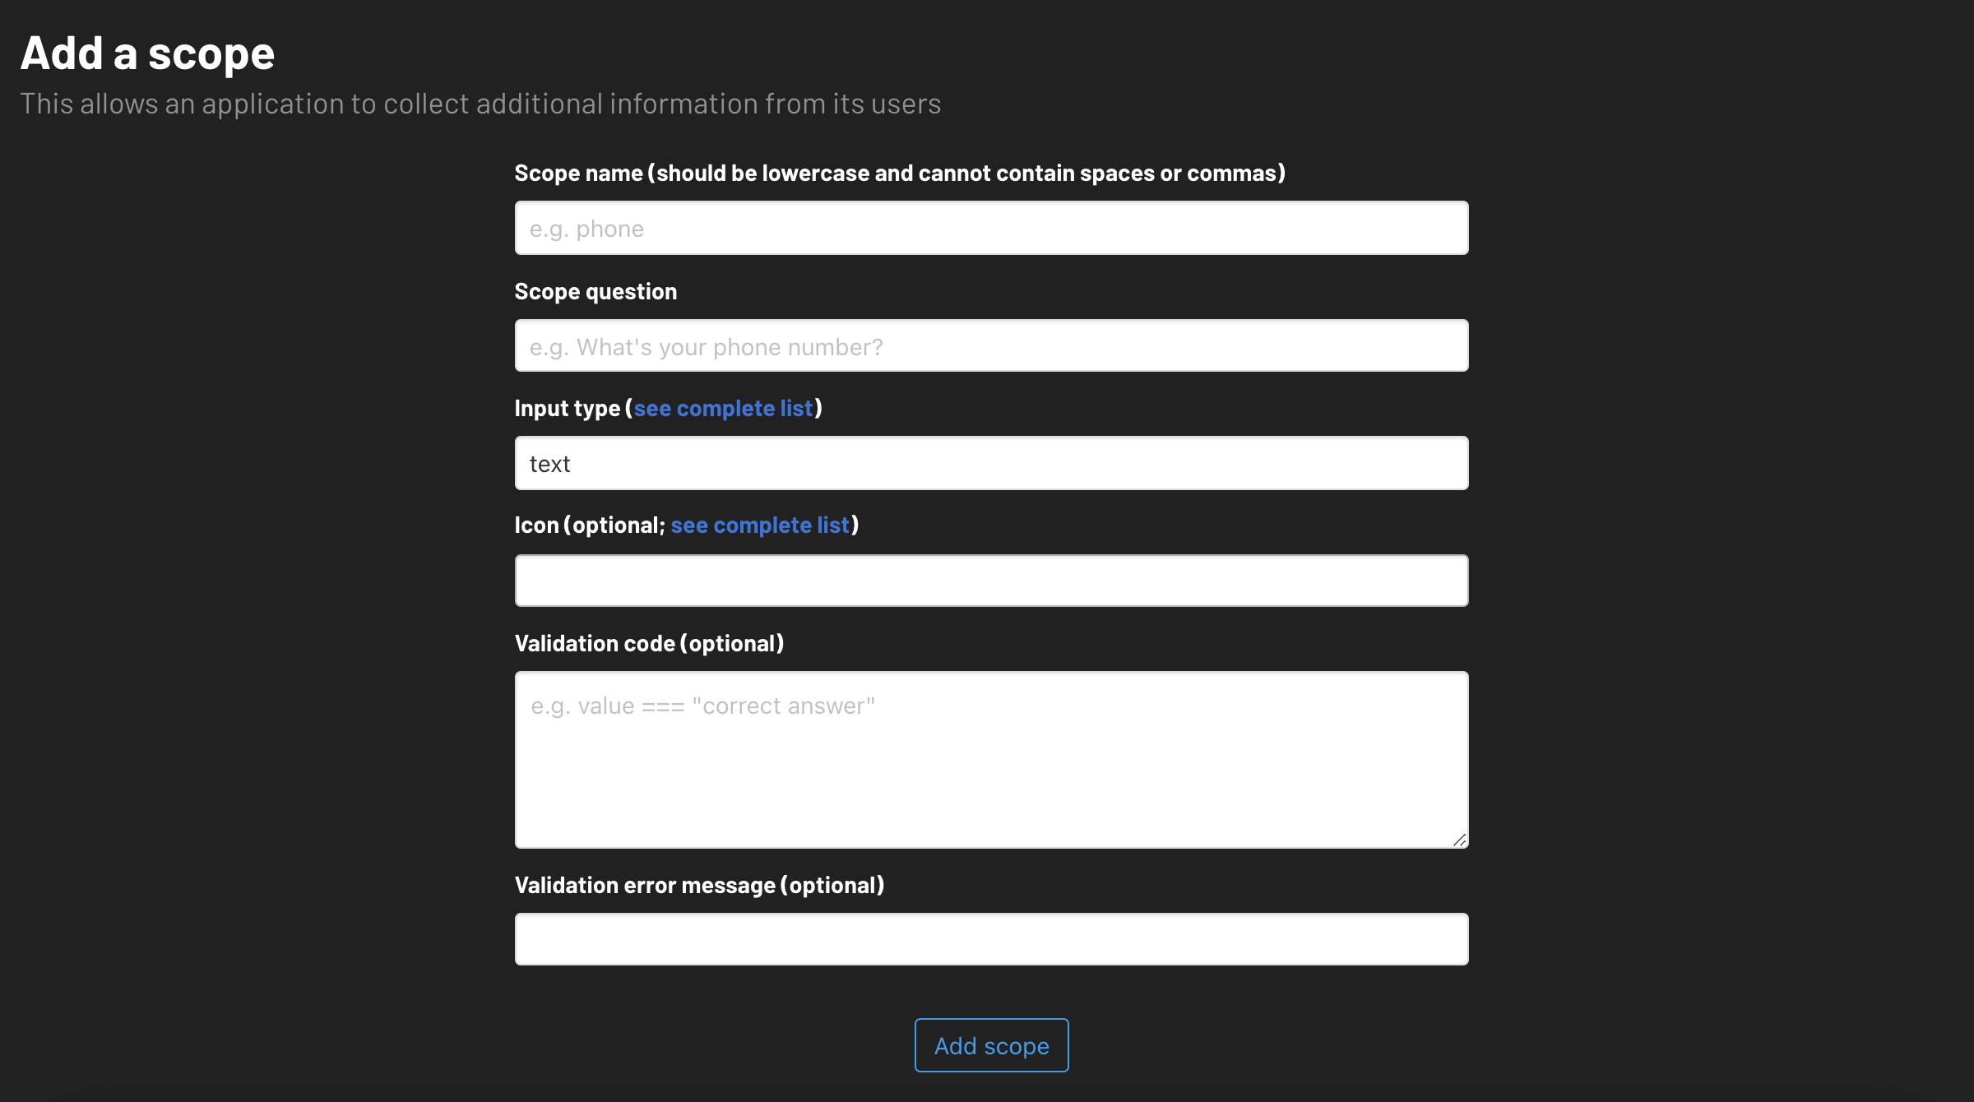Click the Validation error message field
The height and width of the screenshot is (1102, 1974).
tap(991, 939)
